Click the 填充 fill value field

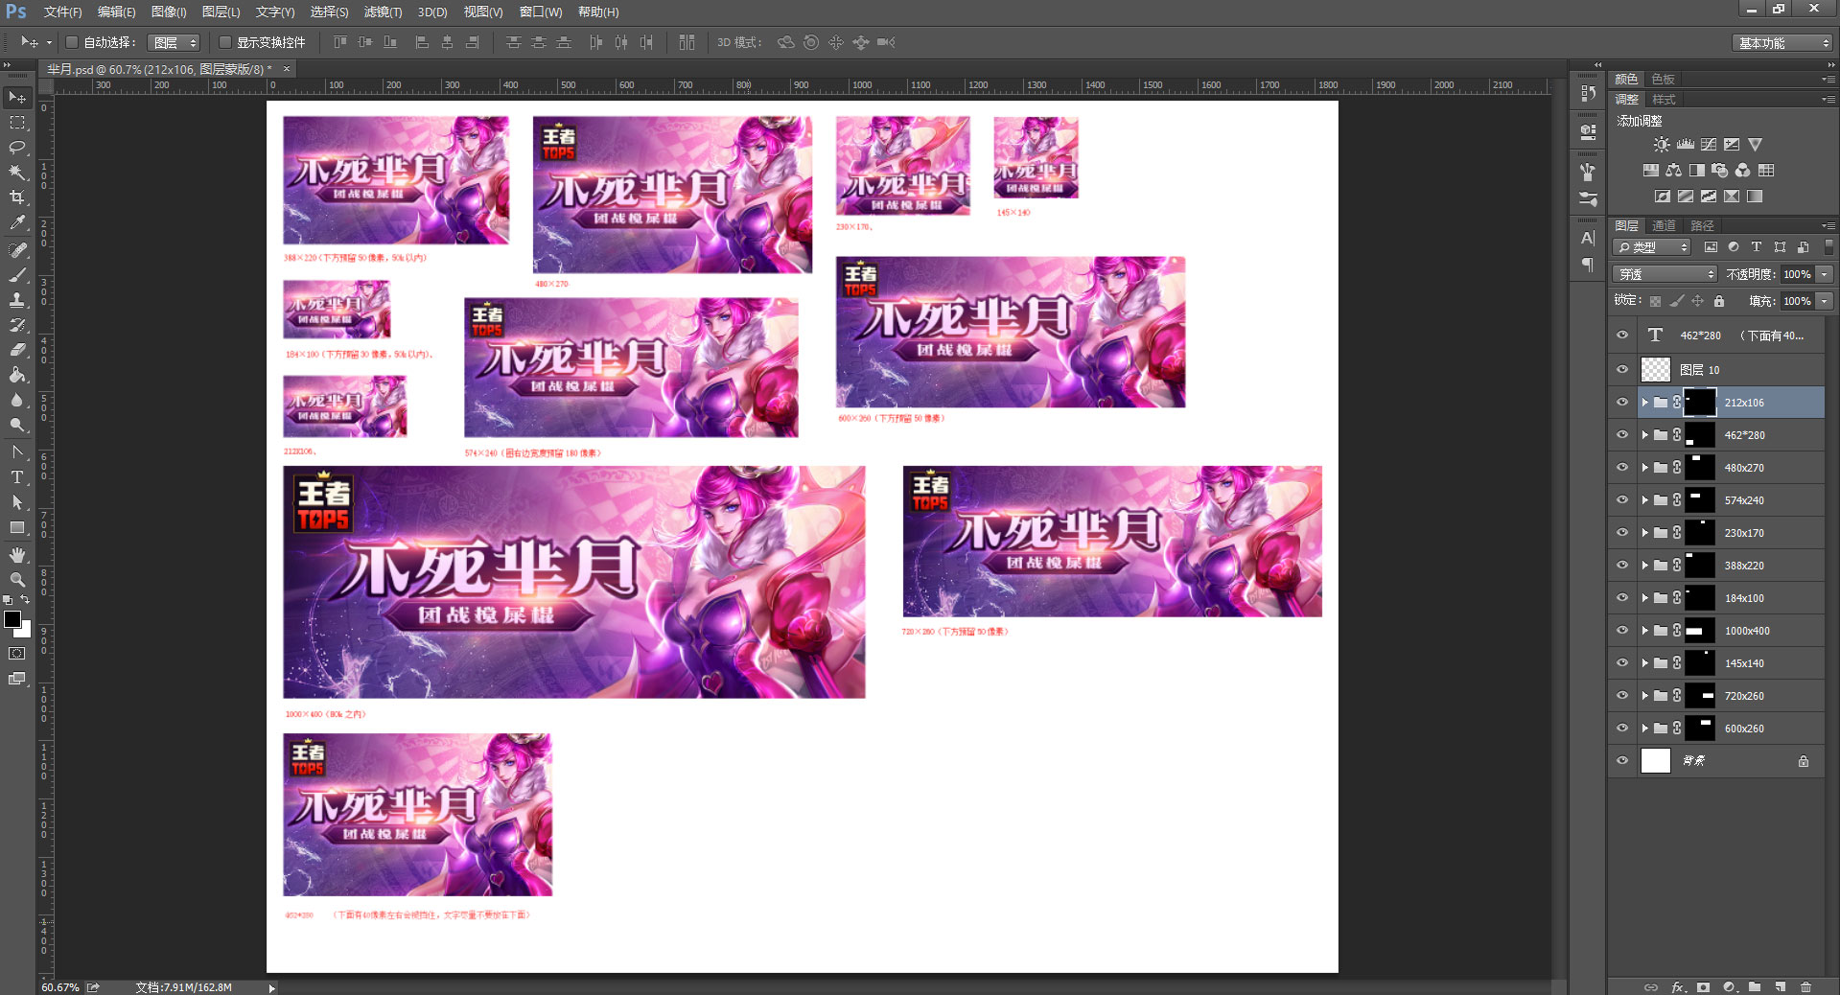click(x=1797, y=301)
